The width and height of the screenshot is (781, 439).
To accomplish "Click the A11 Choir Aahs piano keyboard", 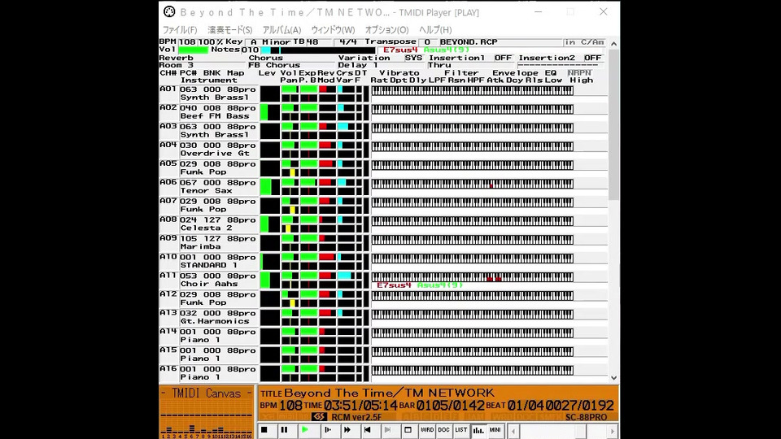I will (x=472, y=276).
